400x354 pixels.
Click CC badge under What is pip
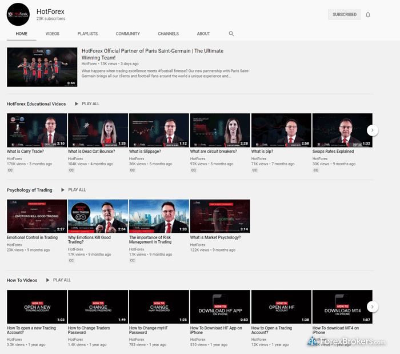click(x=255, y=170)
